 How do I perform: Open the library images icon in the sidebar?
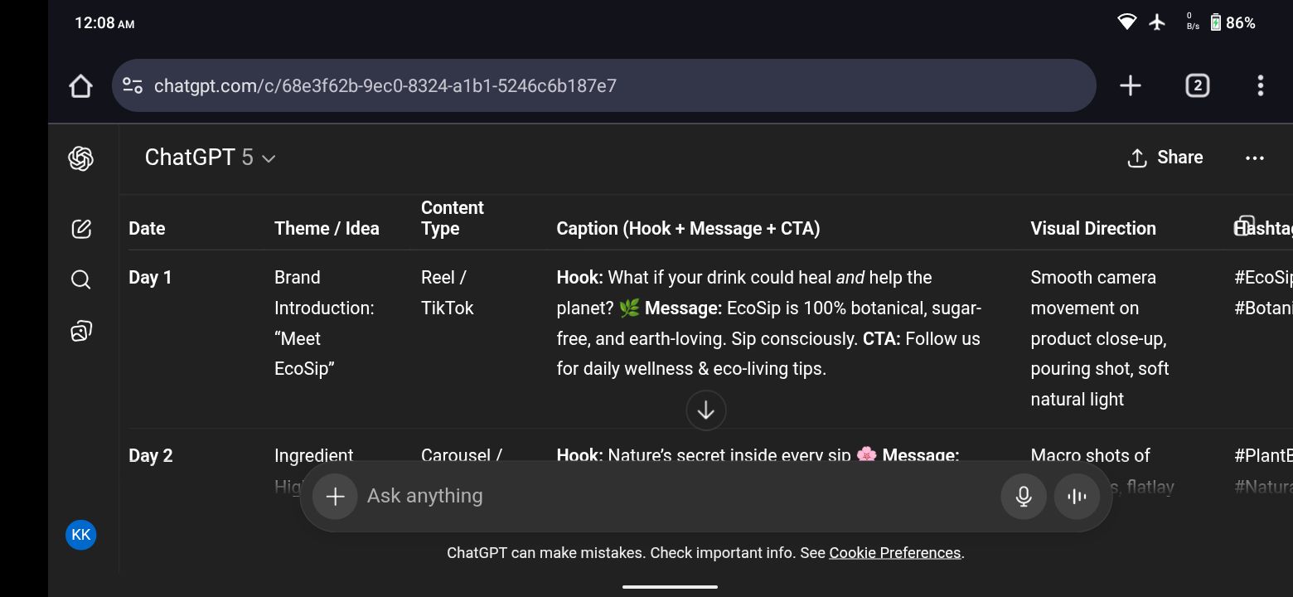pyautogui.click(x=80, y=331)
